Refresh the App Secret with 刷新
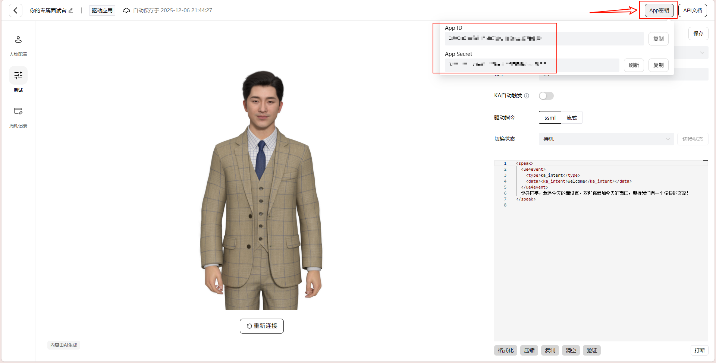 point(634,65)
